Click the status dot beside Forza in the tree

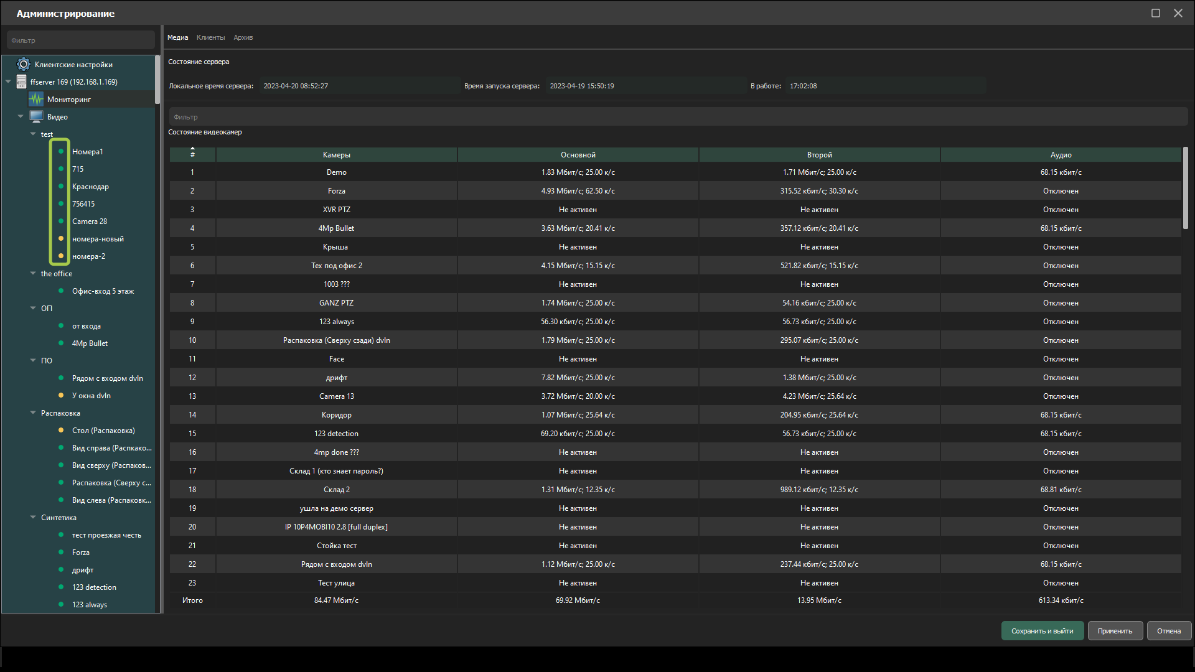pyautogui.click(x=61, y=552)
